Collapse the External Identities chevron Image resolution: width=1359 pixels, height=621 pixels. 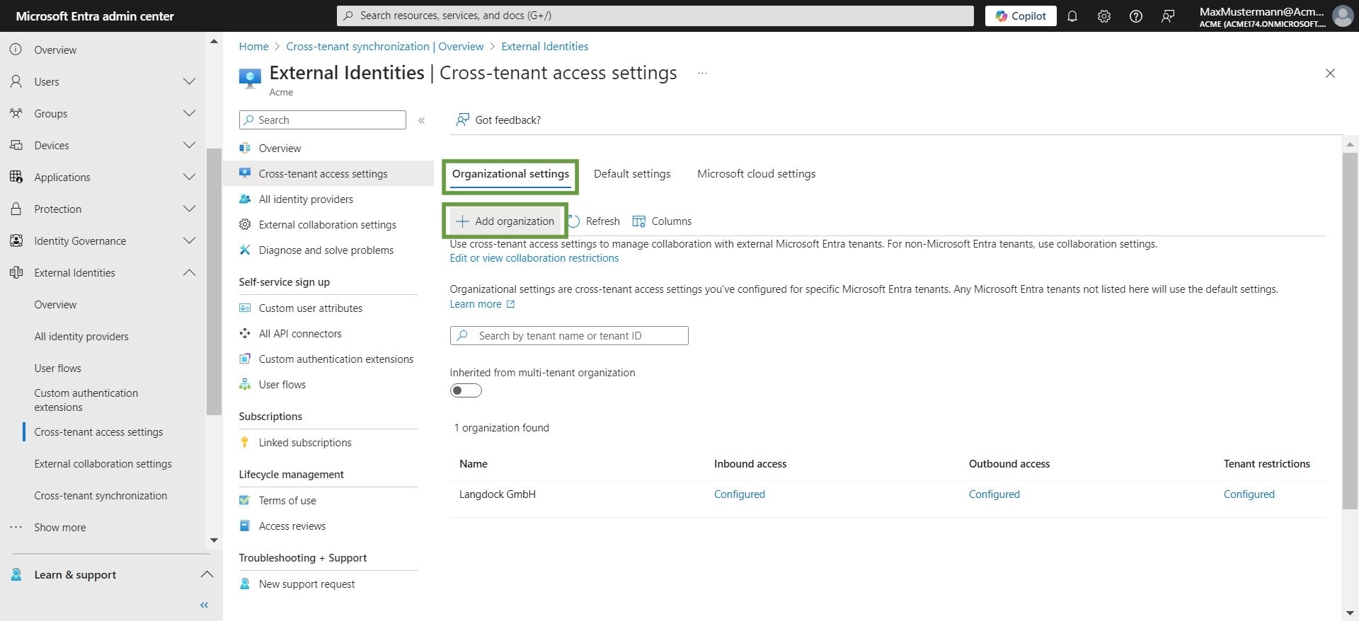coord(189,272)
